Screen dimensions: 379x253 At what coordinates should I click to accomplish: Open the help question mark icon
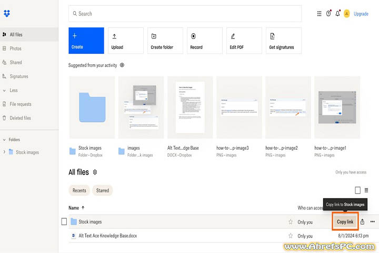click(328, 14)
